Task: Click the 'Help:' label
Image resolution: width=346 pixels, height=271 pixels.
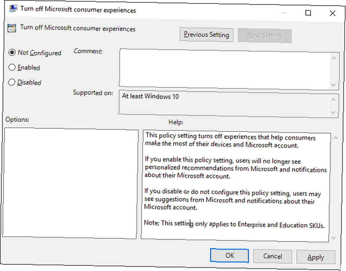Action: [x=176, y=122]
